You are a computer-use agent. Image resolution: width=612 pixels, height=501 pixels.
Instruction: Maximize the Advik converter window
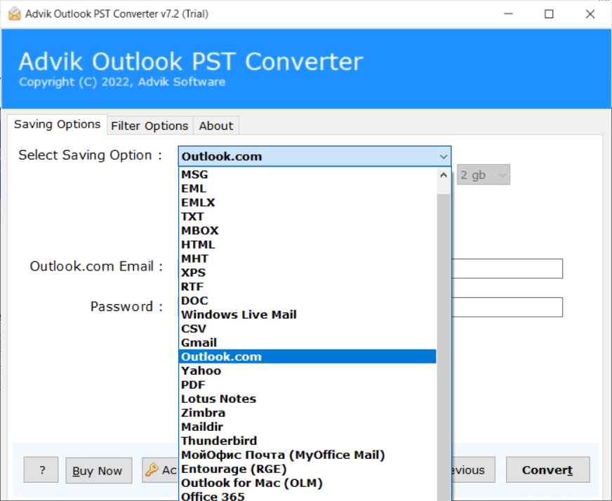point(549,14)
